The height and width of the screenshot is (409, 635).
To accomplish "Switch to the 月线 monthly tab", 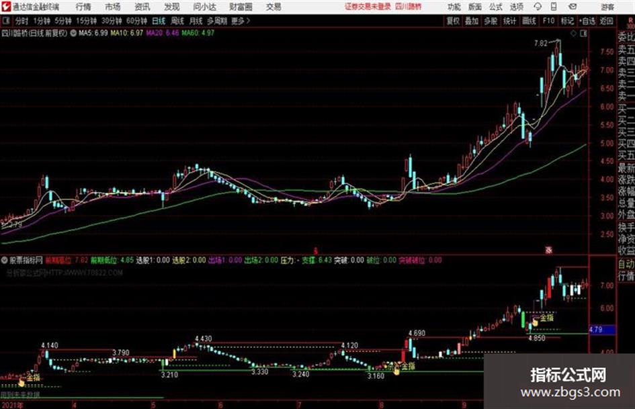I will pyautogui.click(x=196, y=21).
